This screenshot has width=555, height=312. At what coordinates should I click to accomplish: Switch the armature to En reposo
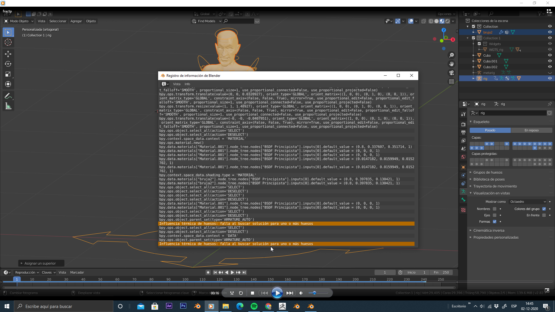(531, 130)
